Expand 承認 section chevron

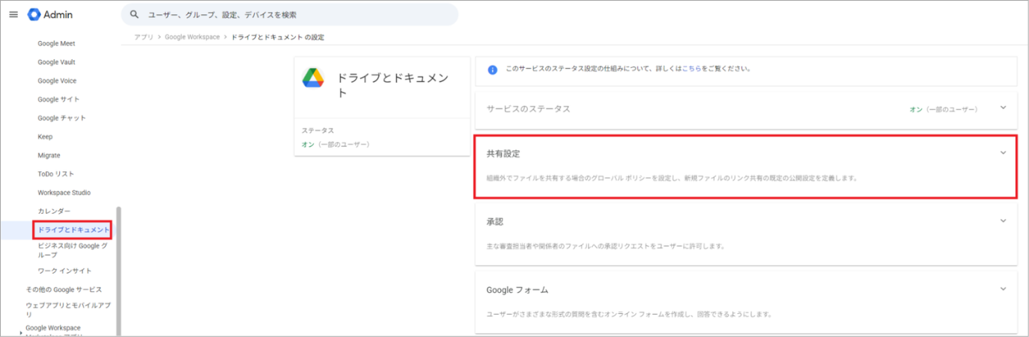point(1004,220)
